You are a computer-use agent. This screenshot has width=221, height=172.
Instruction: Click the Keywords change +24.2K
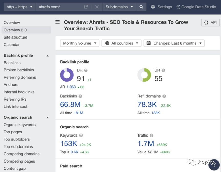pos(85,145)
